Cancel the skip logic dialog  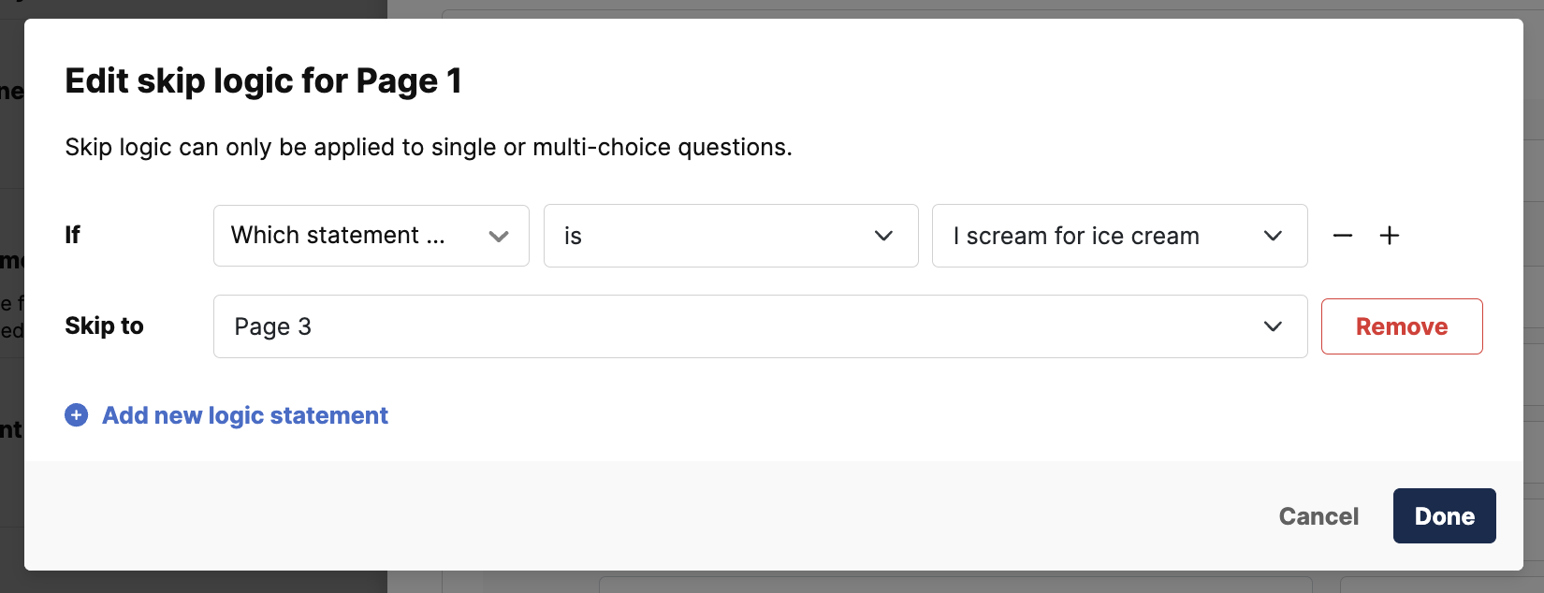pyautogui.click(x=1318, y=516)
